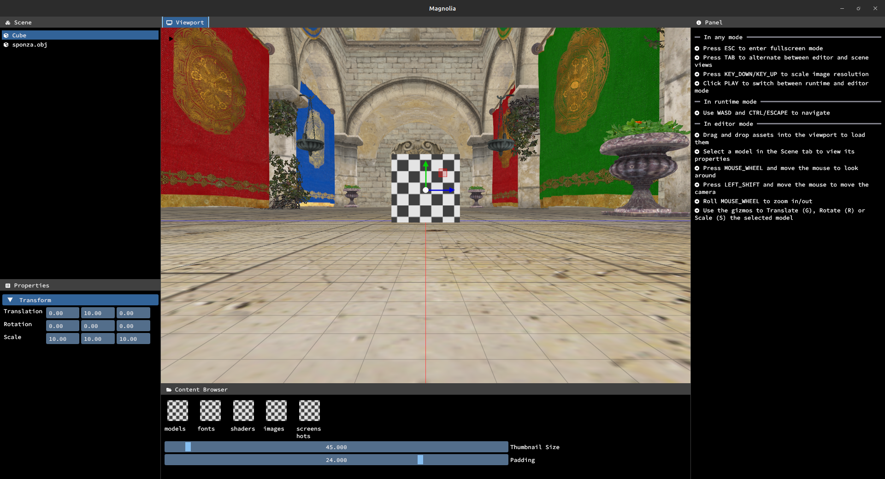This screenshot has width=885, height=479.
Task: Click the red plane handle of gizmo
Action: [443, 173]
